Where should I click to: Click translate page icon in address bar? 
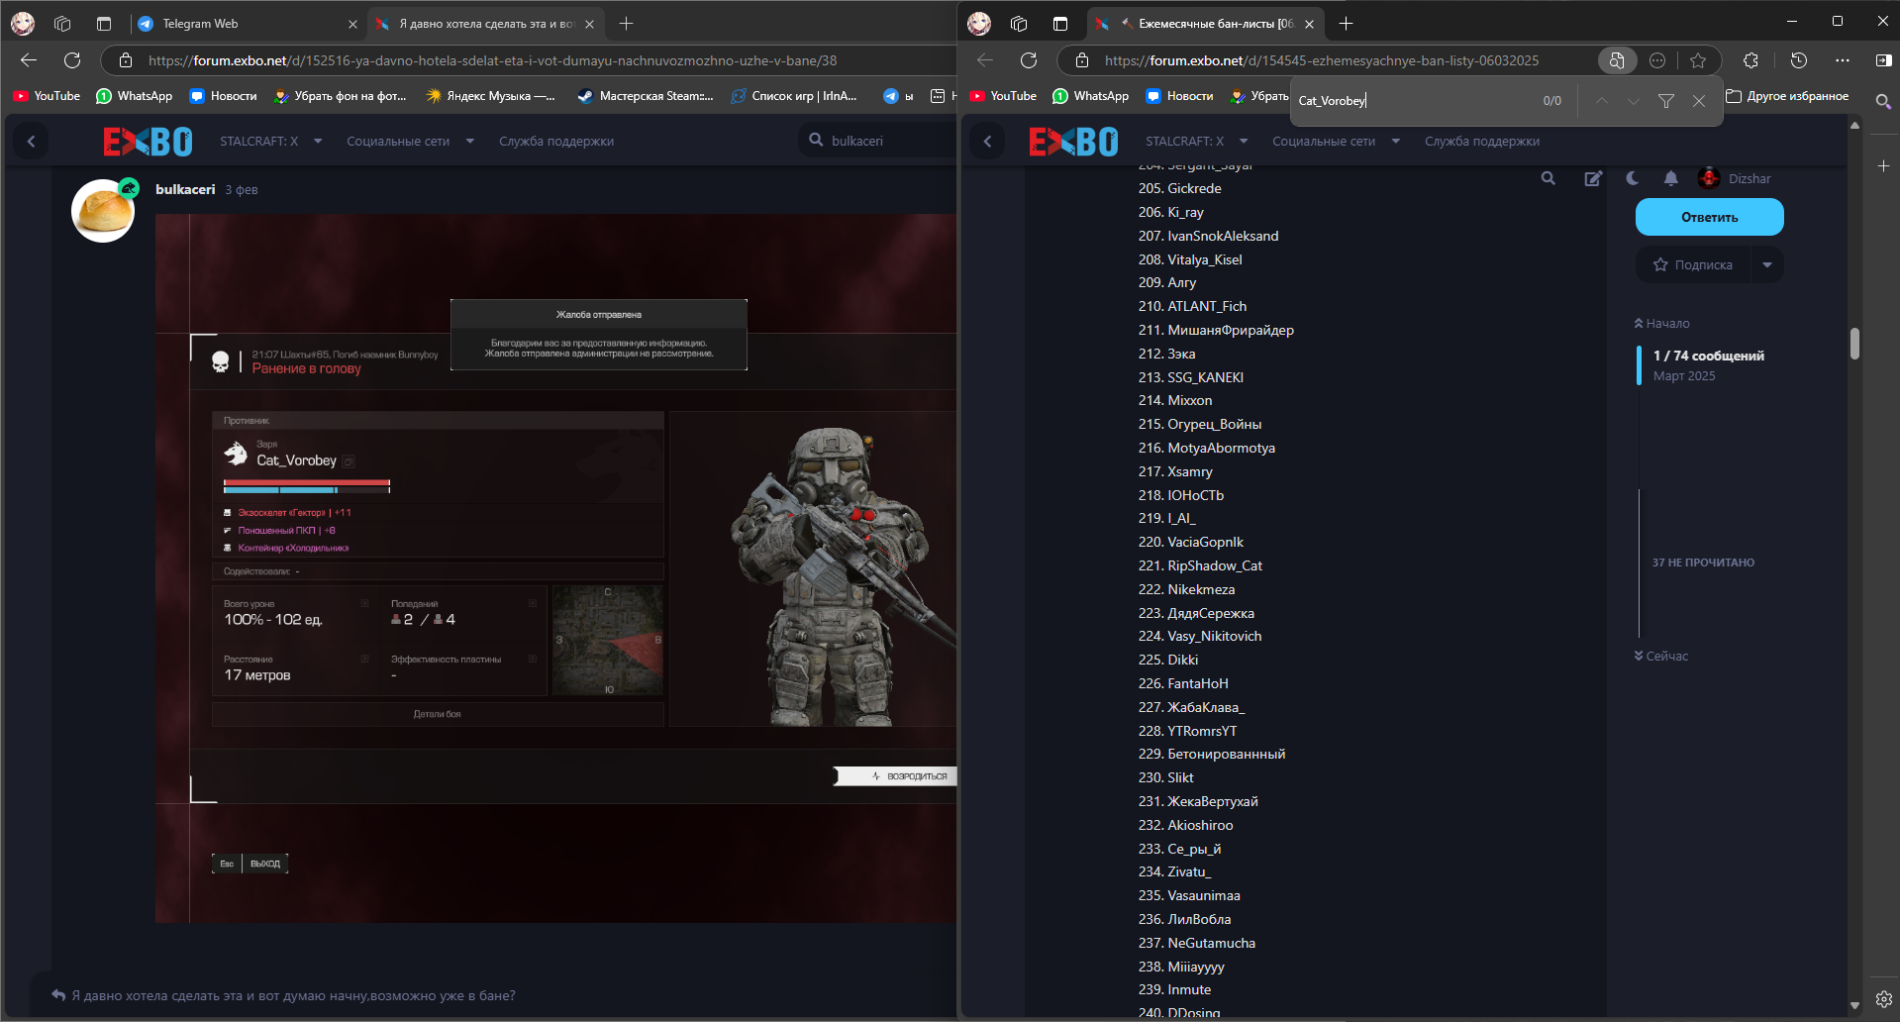1616,60
